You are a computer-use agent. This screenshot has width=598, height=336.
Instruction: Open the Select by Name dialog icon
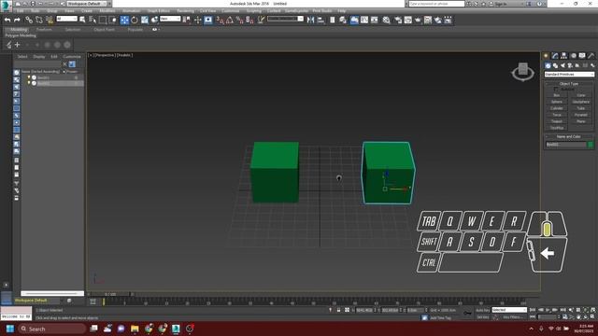[x=93, y=20]
